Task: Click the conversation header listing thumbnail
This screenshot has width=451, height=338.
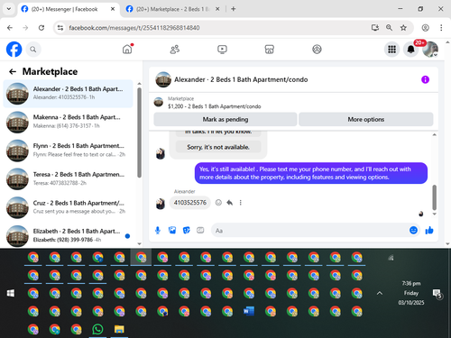Action: pos(163,79)
